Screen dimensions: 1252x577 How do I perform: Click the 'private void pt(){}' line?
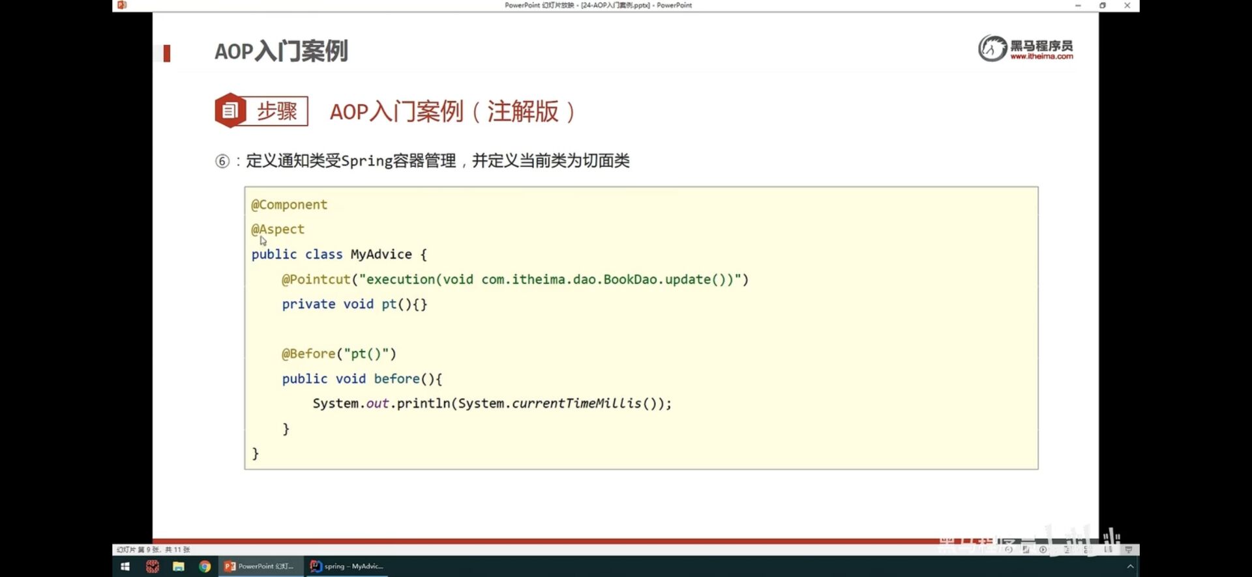coord(355,304)
